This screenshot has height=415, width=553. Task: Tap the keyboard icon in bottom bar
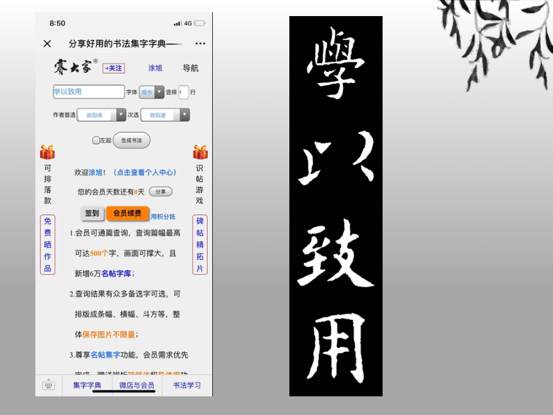49,385
